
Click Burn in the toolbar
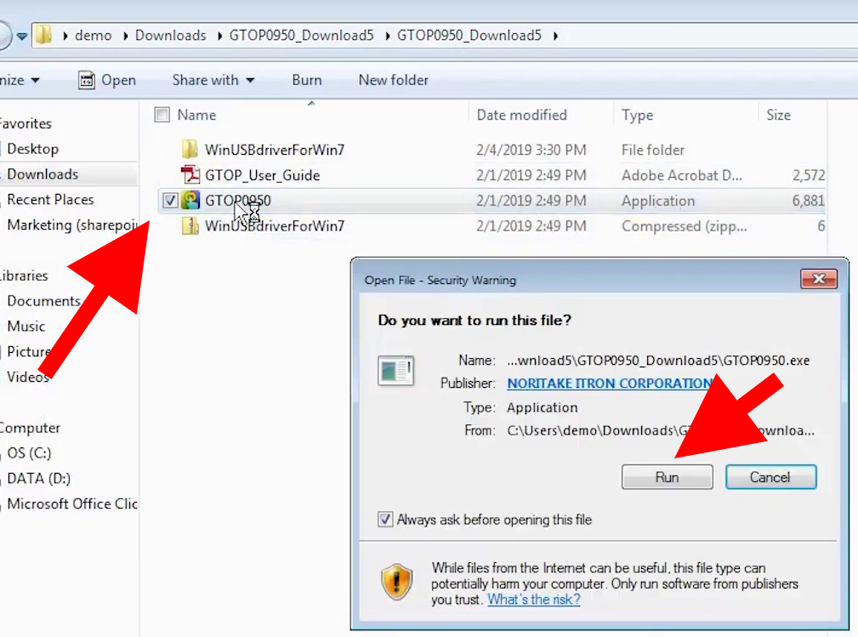tap(306, 80)
